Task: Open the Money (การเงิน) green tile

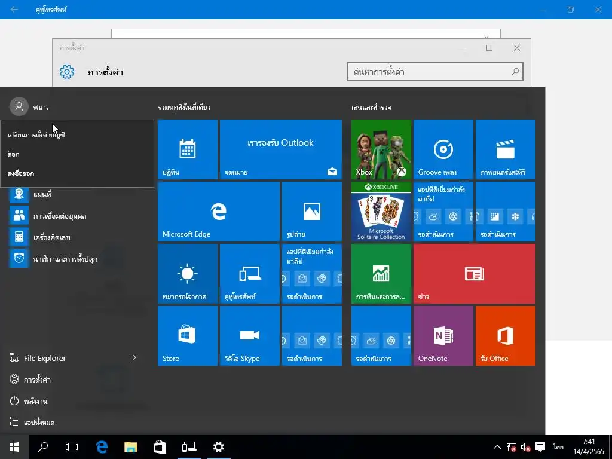Action: point(381,274)
